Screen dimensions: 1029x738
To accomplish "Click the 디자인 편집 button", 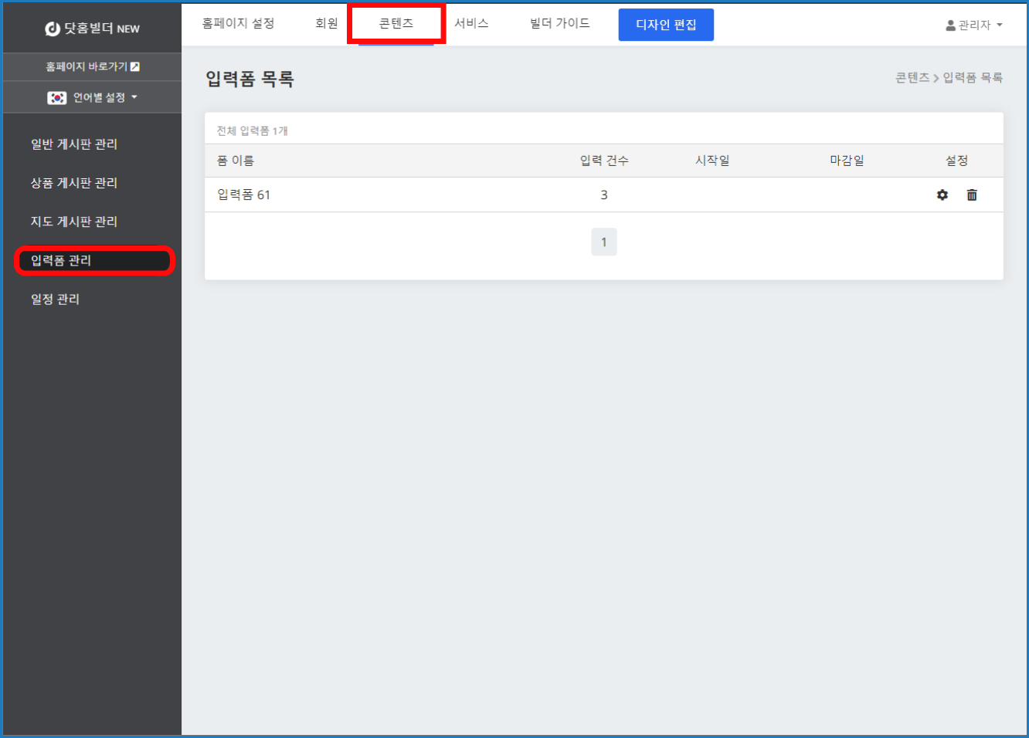I will click(x=665, y=25).
